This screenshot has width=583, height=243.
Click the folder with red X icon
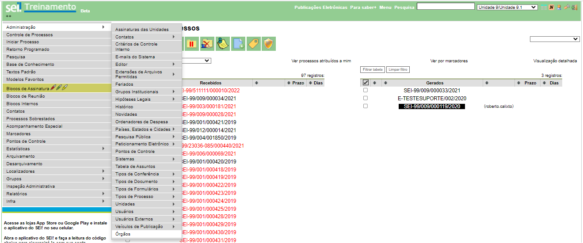207,44
